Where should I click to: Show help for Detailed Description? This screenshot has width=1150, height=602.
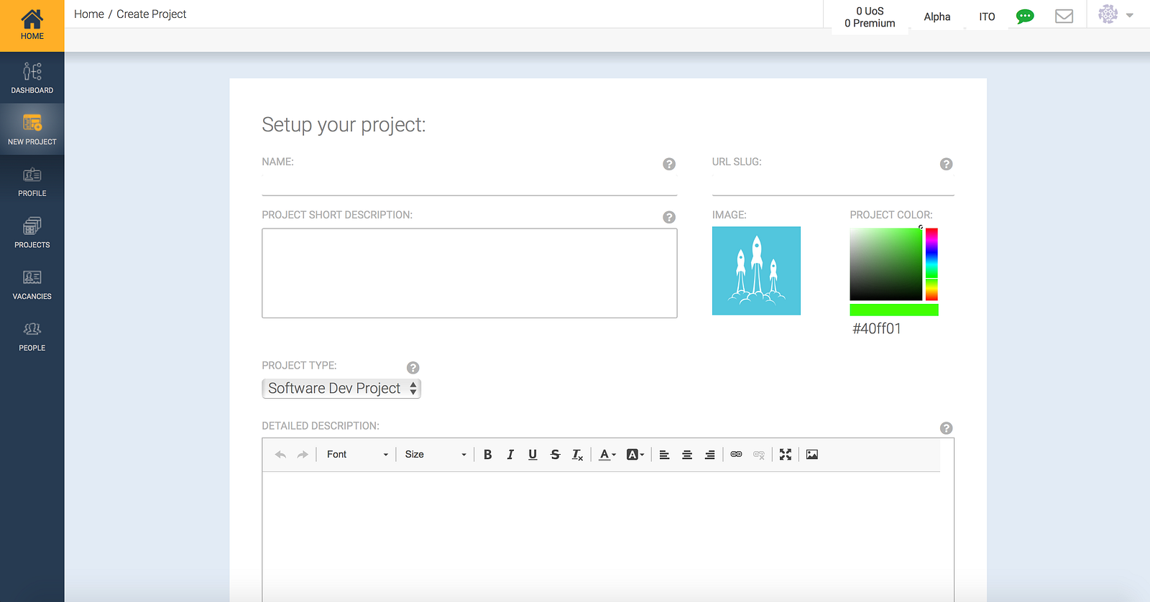[x=947, y=428]
